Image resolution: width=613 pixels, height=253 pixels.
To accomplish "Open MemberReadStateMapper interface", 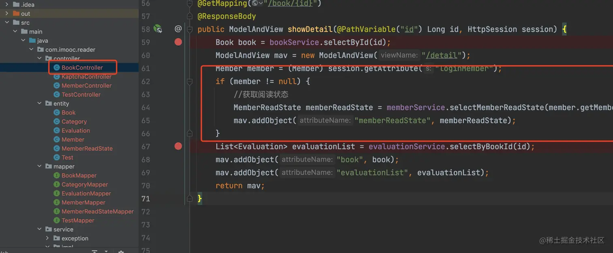I will 98,211.
